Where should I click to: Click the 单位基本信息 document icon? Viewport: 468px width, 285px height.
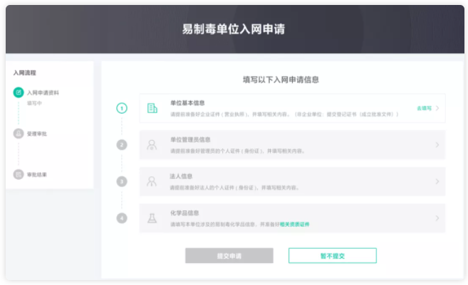point(152,108)
